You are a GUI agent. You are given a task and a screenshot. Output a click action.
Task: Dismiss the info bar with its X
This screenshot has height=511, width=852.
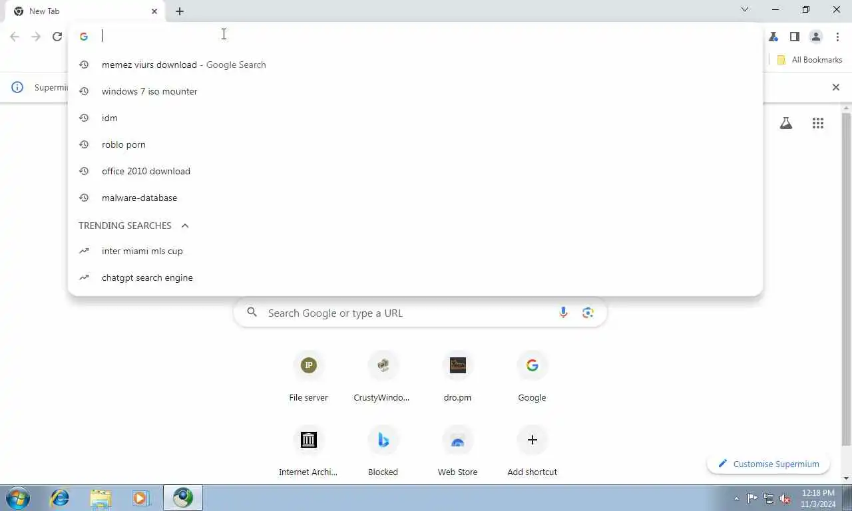point(836,87)
